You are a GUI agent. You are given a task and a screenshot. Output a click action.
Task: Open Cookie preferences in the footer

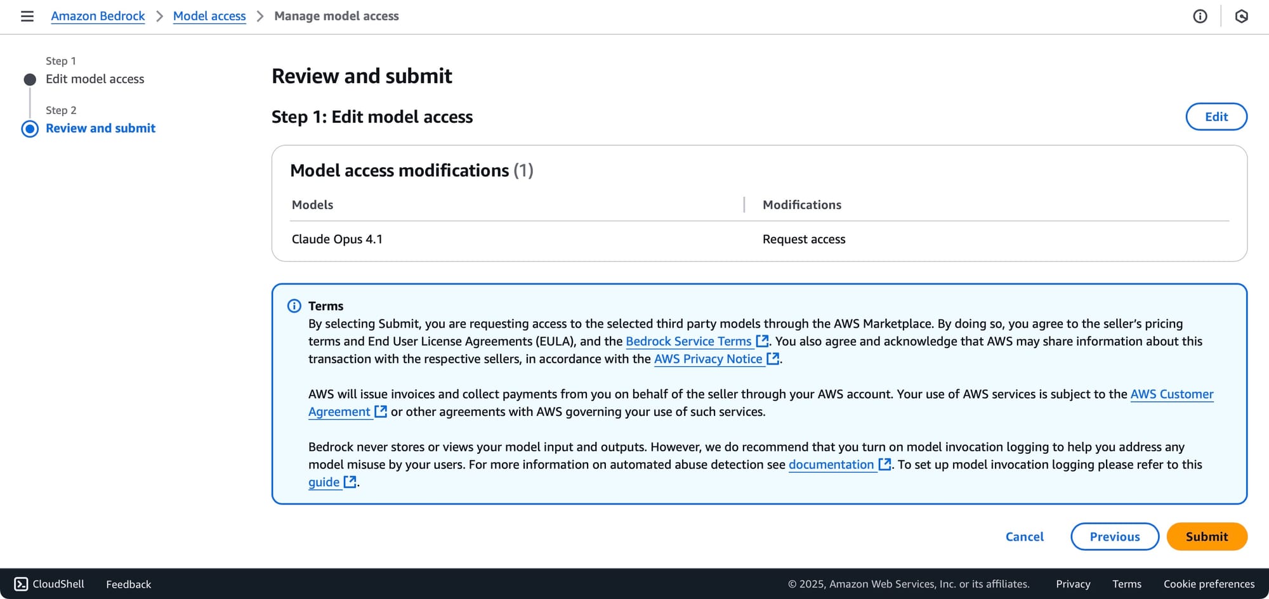click(x=1209, y=584)
